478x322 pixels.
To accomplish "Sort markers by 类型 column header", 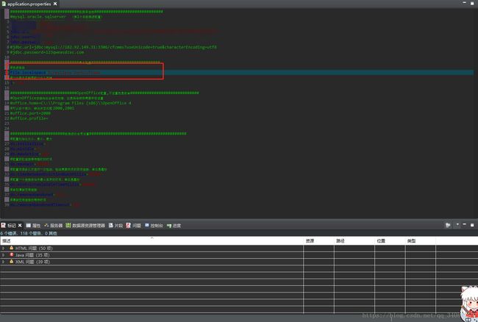I will point(421,240).
